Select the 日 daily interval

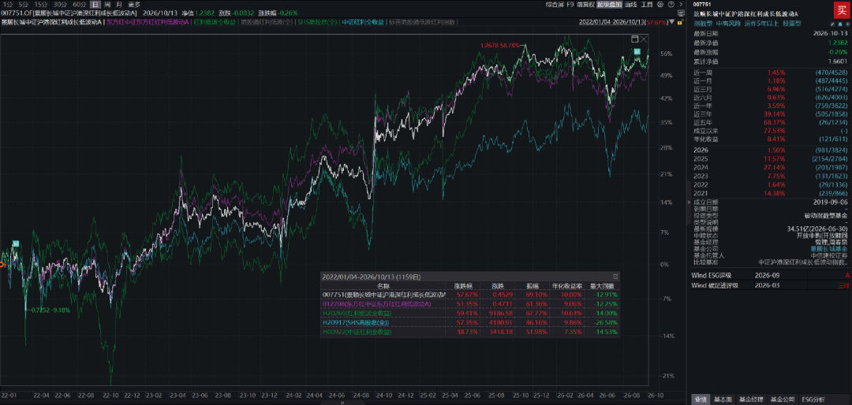(95, 5)
